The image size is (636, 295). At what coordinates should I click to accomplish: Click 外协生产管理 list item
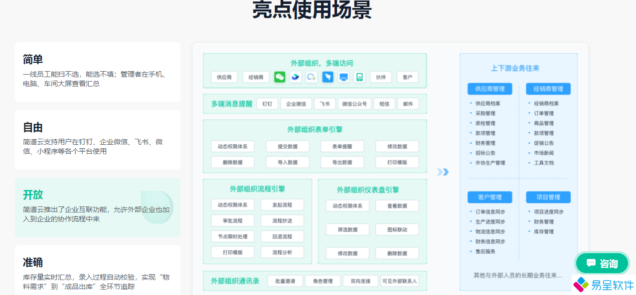[490, 163]
